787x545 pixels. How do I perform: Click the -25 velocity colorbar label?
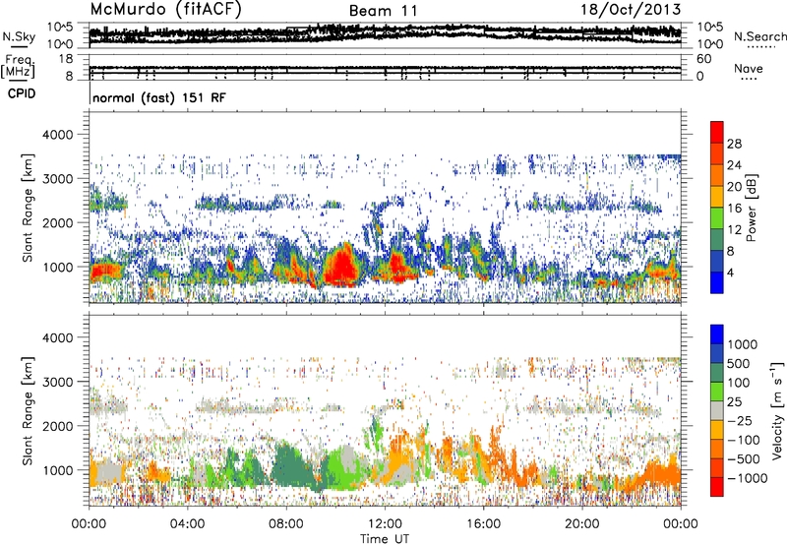[740, 421]
